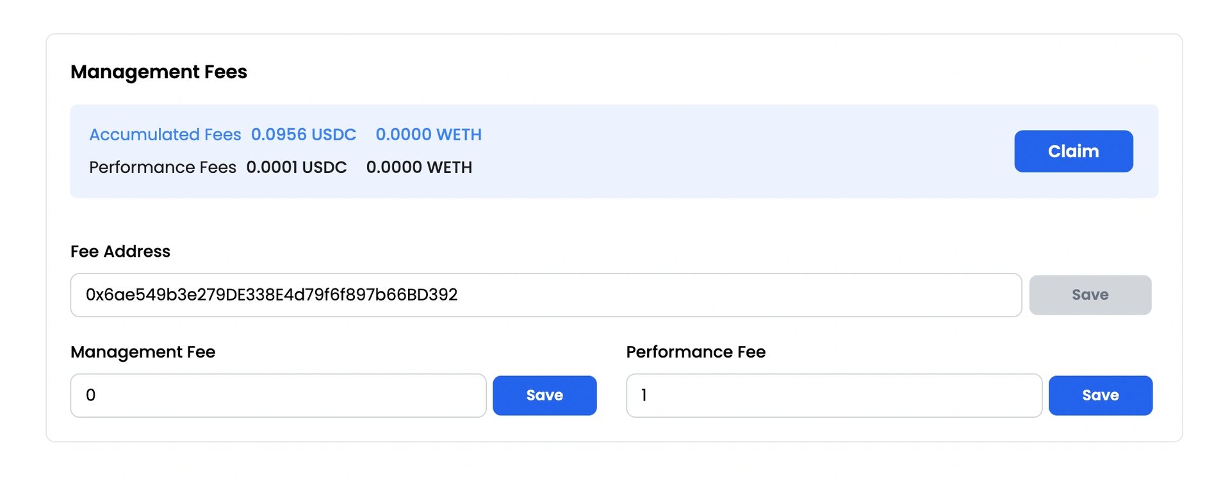Select the 0.0956 USDC accumulated amount
This screenshot has width=1230, height=485.
click(x=303, y=135)
